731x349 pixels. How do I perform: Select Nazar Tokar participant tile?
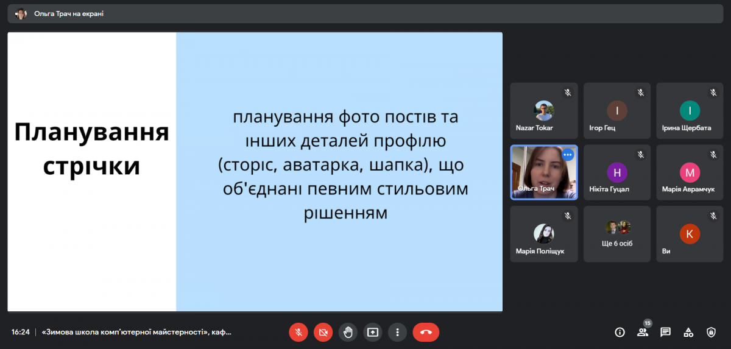544,111
